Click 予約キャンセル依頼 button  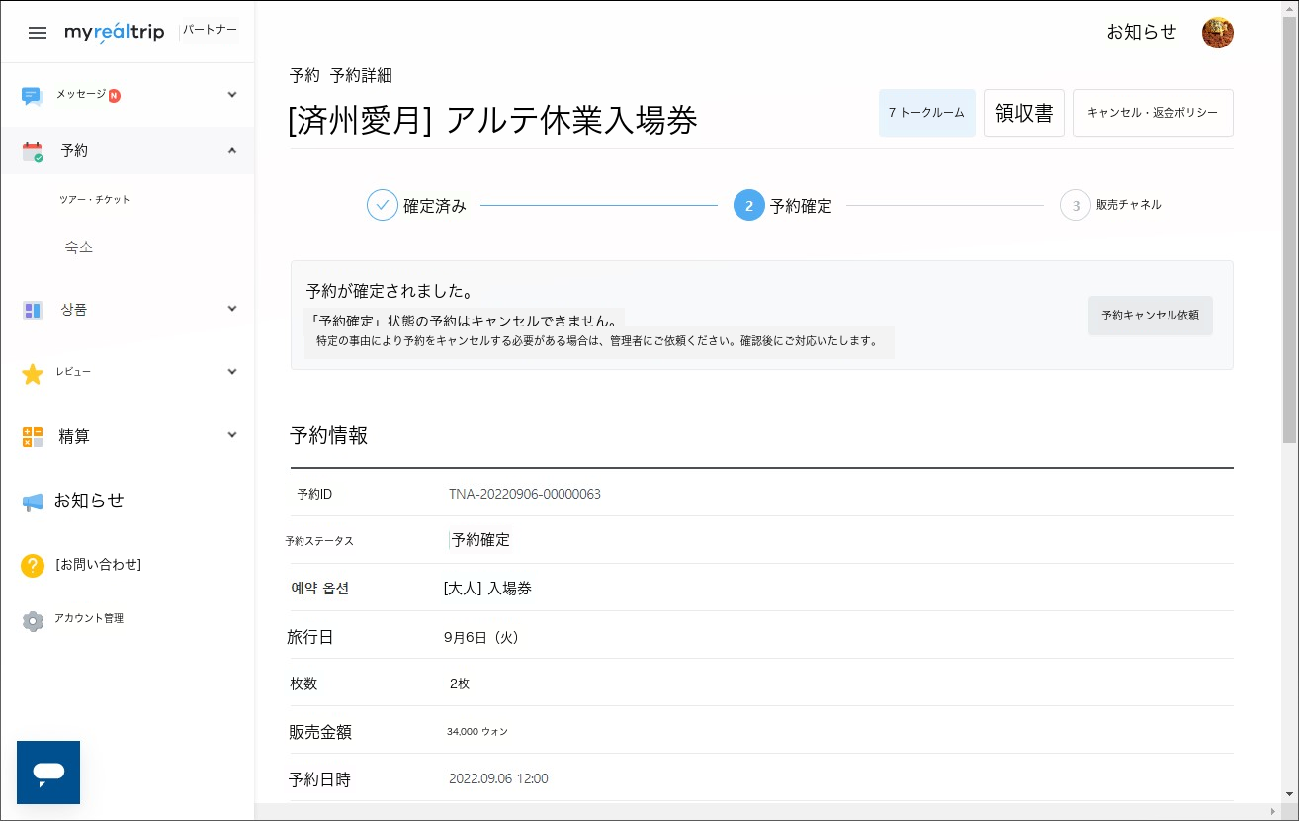coord(1151,316)
